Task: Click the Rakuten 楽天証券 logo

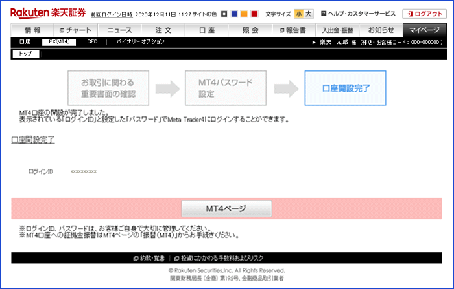Action: pos(48,13)
